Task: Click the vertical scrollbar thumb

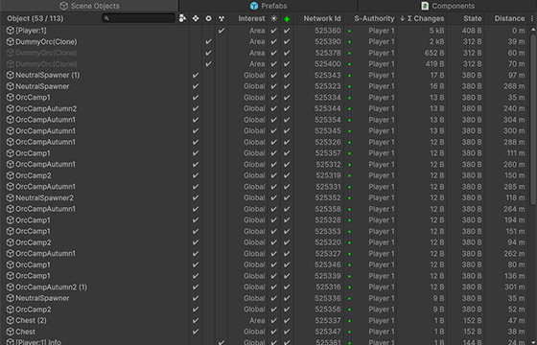Action: 533,119
